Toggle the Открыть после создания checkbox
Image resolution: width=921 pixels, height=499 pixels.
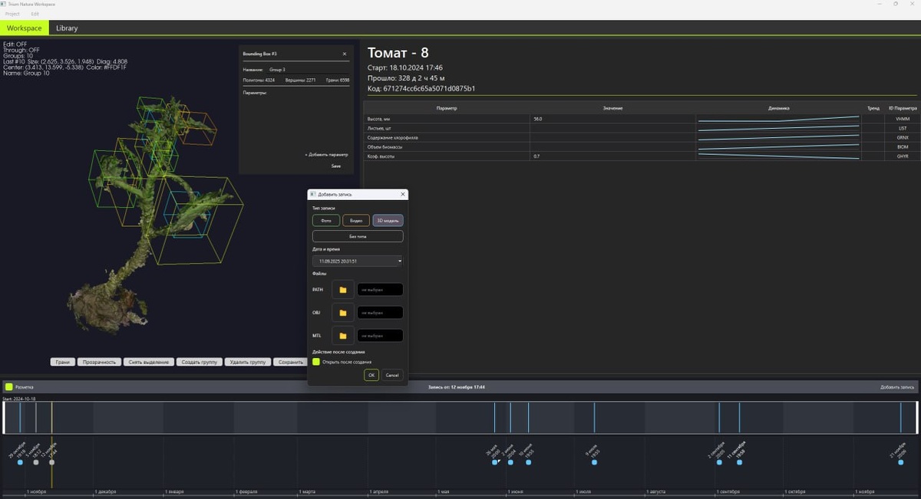point(316,362)
